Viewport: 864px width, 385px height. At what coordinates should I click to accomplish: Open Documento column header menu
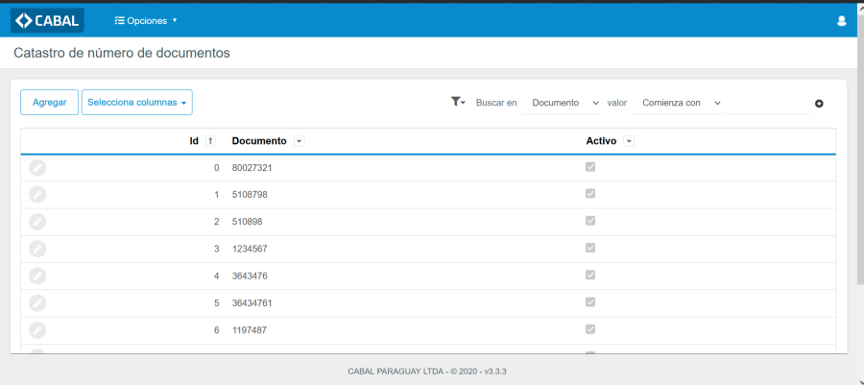[x=300, y=141]
